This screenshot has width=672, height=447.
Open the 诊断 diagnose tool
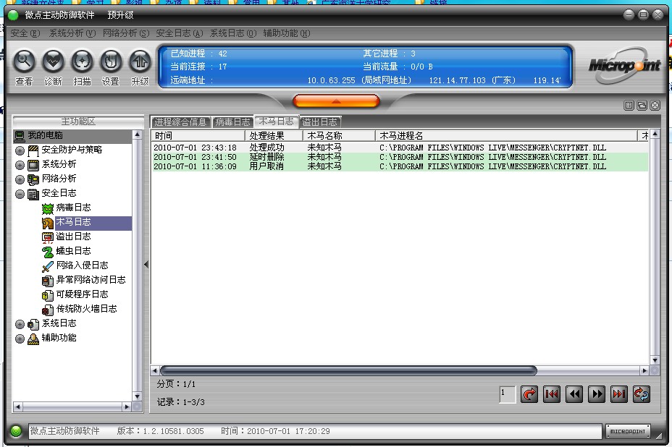pos(53,61)
